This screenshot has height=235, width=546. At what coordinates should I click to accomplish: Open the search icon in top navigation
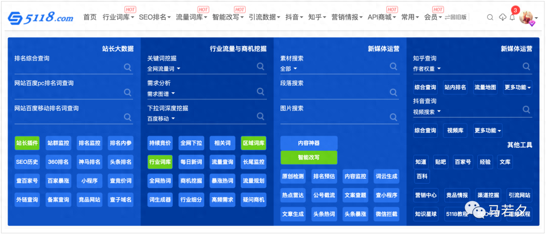click(x=490, y=17)
